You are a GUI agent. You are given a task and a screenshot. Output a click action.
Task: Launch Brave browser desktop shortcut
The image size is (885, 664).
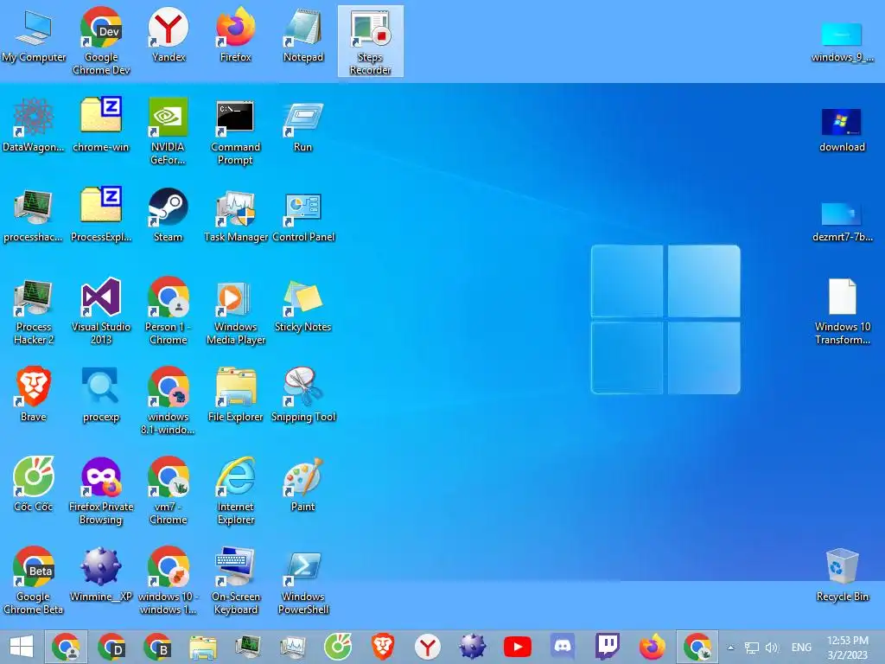tap(34, 395)
